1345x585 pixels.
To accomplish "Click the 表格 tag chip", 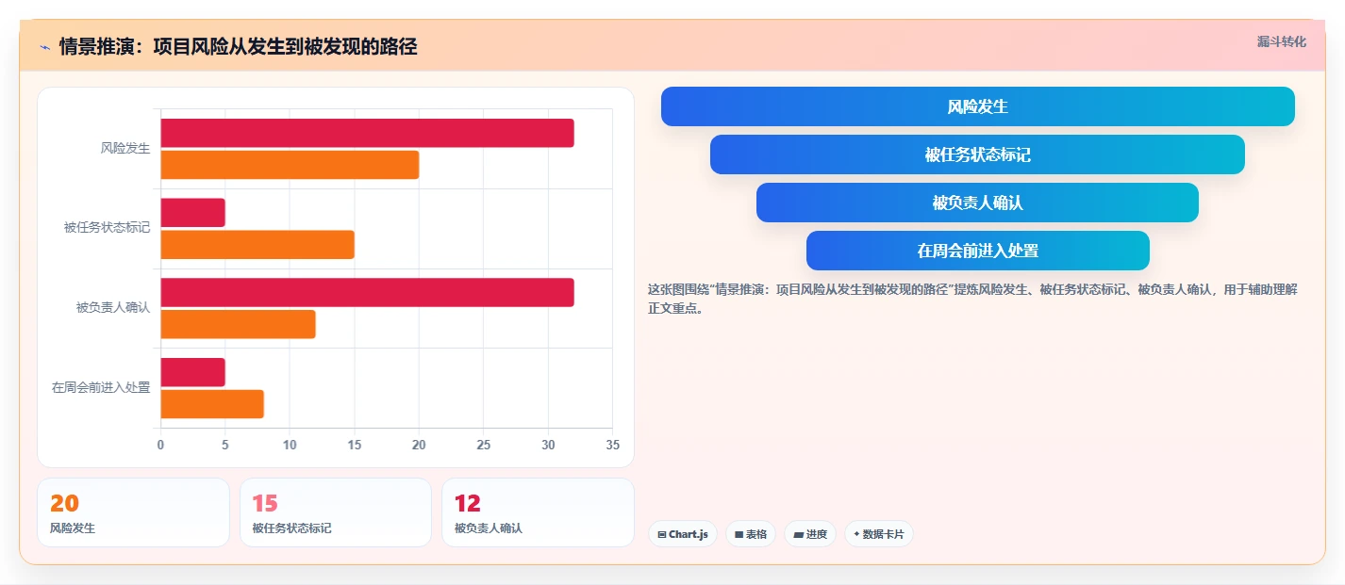I will pos(751,534).
